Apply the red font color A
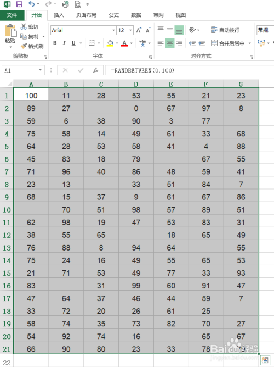274x367 pixels. click(x=124, y=43)
